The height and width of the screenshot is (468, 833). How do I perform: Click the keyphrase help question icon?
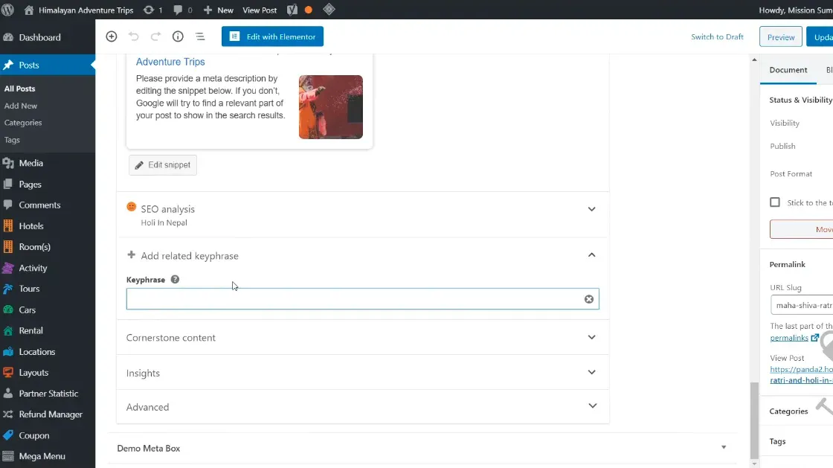tap(175, 280)
